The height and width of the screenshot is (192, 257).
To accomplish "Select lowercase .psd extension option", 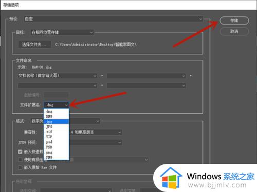I will pos(57,142).
